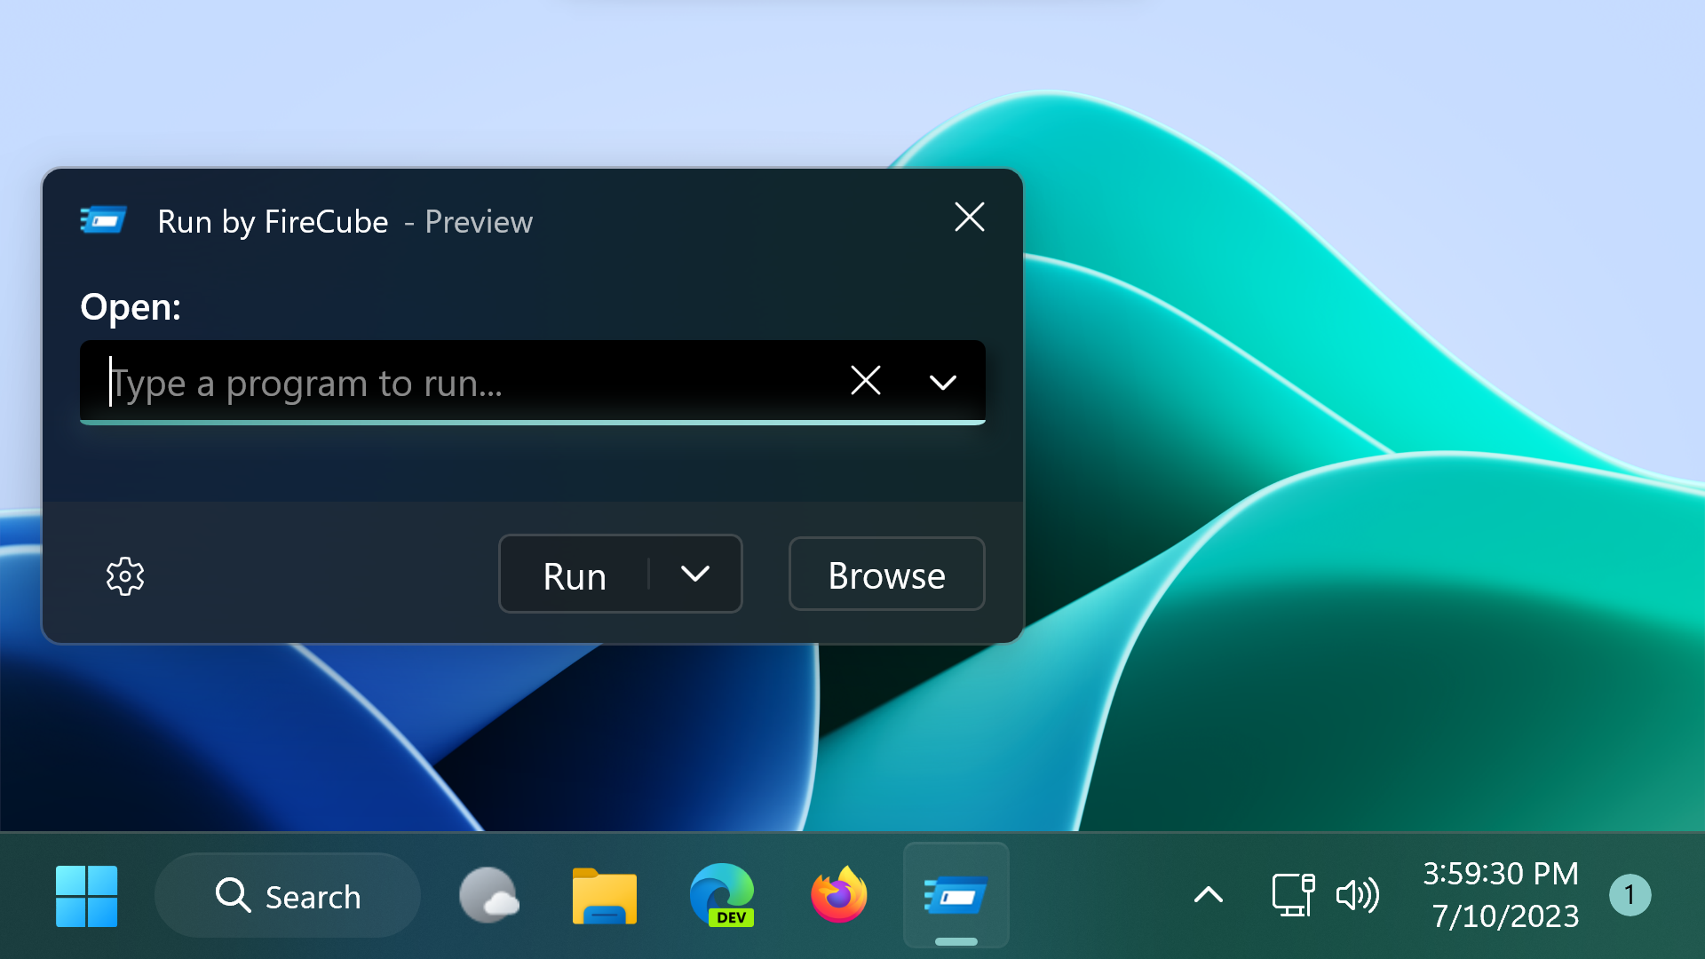
Task: Focus the program input field
Action: pyautogui.click(x=444, y=382)
